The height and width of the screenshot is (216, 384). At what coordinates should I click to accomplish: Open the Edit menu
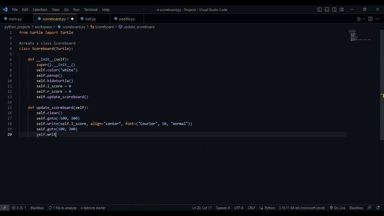25,10
